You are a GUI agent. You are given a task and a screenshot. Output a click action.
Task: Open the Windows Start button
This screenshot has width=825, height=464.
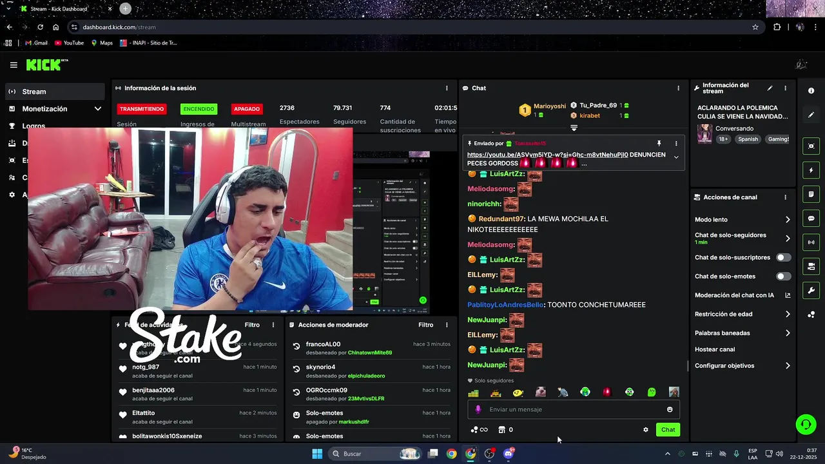tap(316, 454)
